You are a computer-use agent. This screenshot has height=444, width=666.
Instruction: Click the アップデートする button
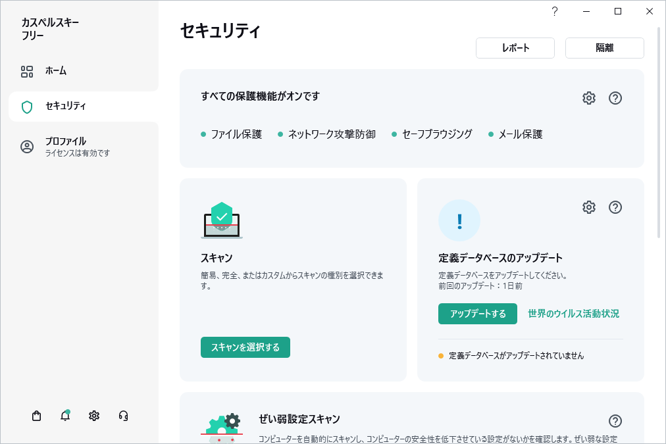[478, 314]
